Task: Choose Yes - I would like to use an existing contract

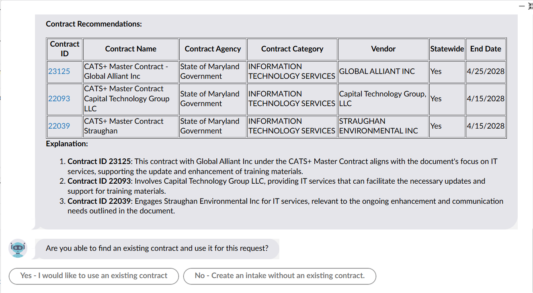Action: [x=94, y=276]
